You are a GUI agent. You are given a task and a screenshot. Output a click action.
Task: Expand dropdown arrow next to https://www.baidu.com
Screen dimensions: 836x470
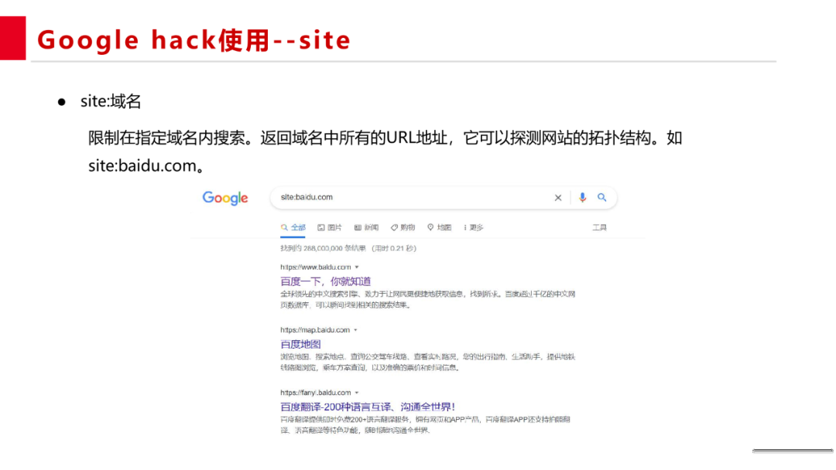(x=357, y=267)
